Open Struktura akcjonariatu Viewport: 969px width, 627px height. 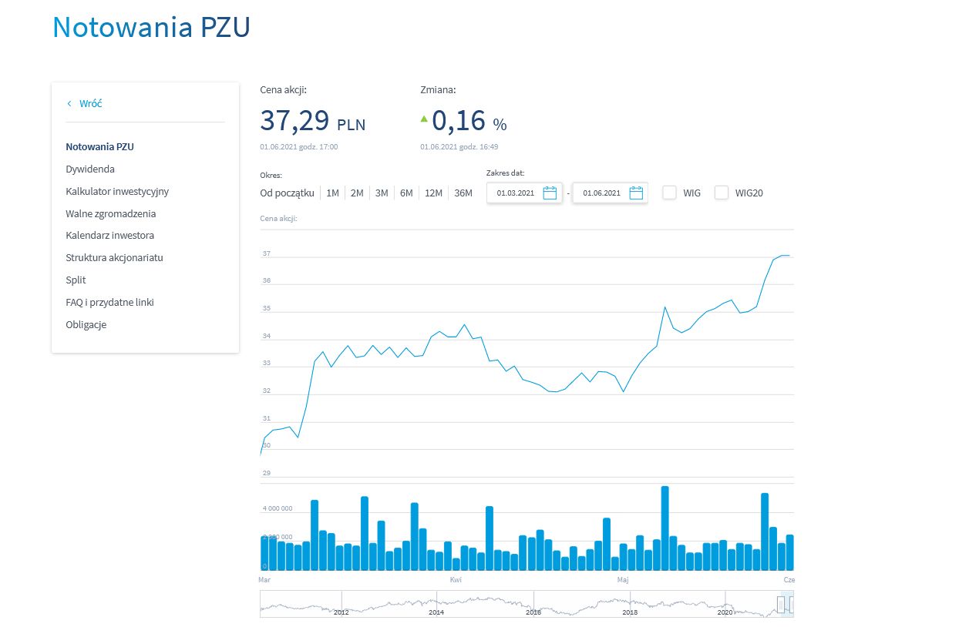[114, 257]
